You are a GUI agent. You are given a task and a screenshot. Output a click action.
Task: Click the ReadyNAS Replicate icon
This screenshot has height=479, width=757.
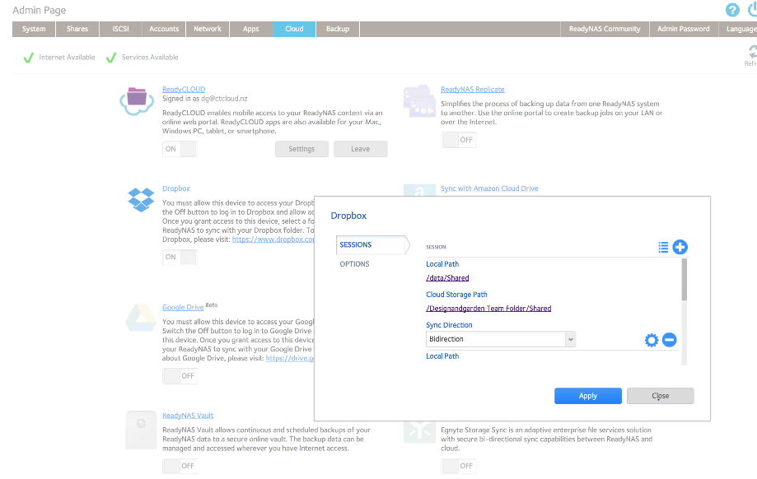[x=419, y=101]
